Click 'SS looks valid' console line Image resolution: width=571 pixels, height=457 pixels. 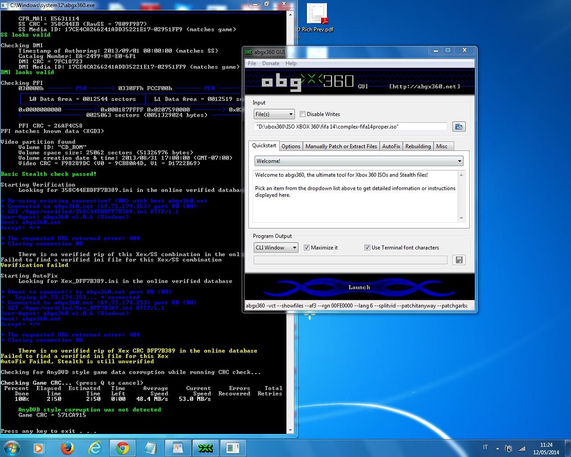tap(25, 35)
